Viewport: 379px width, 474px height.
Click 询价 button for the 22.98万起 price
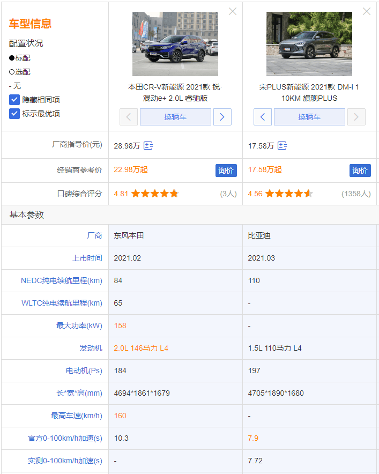[226, 171]
